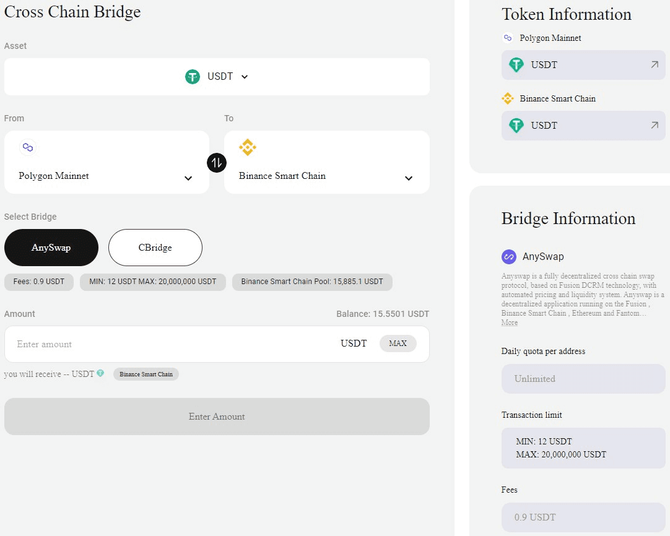The image size is (670, 536).
Task: Click the 'Balance: 15.5501 USDT' text
Action: click(383, 314)
